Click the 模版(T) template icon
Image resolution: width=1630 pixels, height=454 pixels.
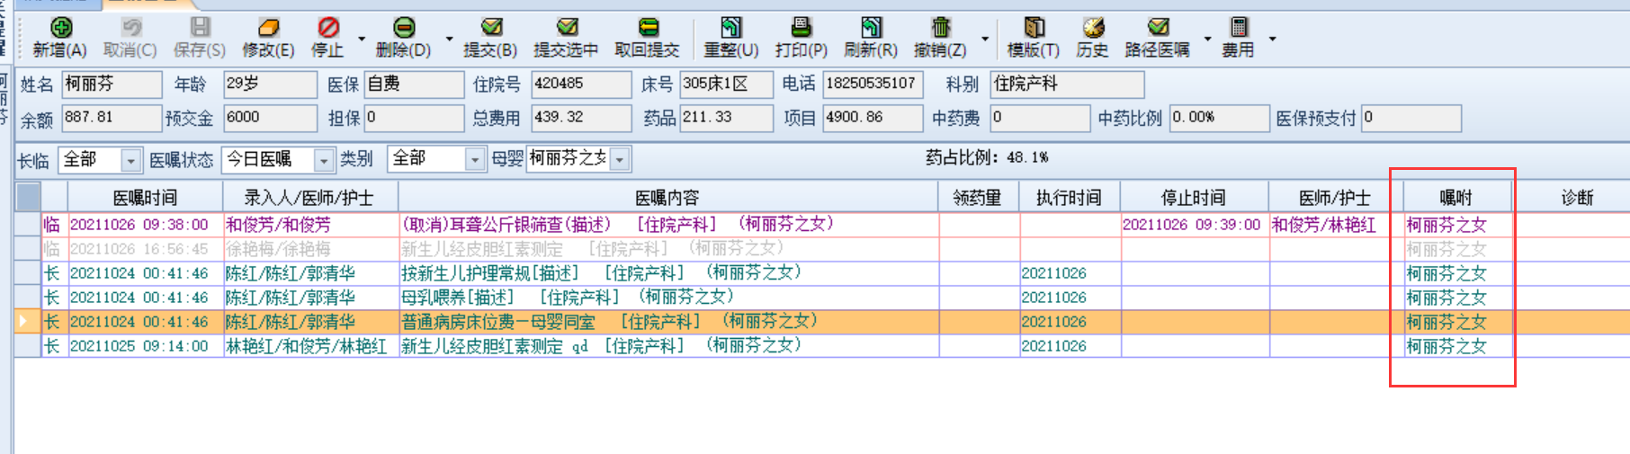click(1034, 28)
